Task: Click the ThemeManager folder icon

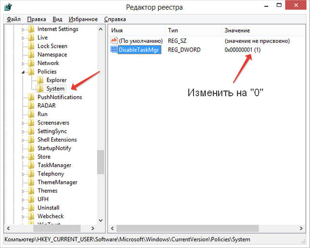Action: click(x=31, y=182)
